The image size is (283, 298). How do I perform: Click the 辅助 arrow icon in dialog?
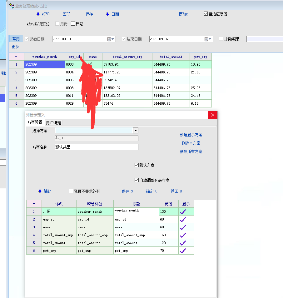coord(40,191)
